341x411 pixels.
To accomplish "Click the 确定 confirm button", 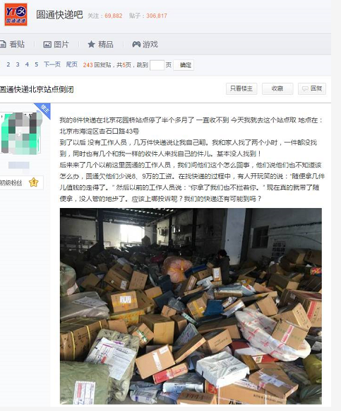I will tap(184, 65).
